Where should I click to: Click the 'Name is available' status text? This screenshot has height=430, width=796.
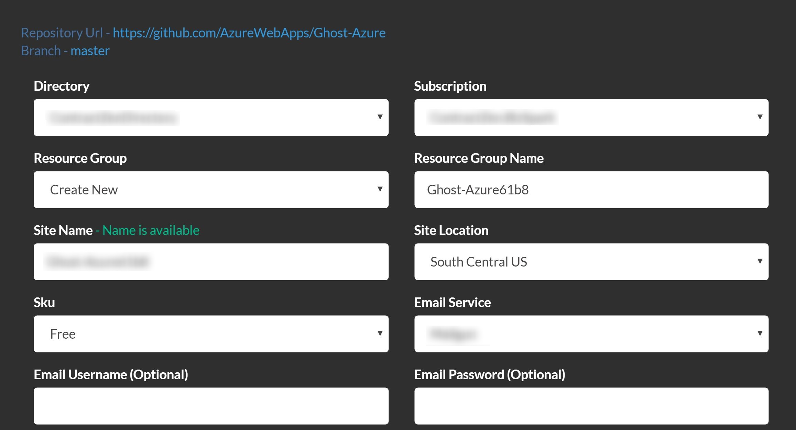(151, 230)
